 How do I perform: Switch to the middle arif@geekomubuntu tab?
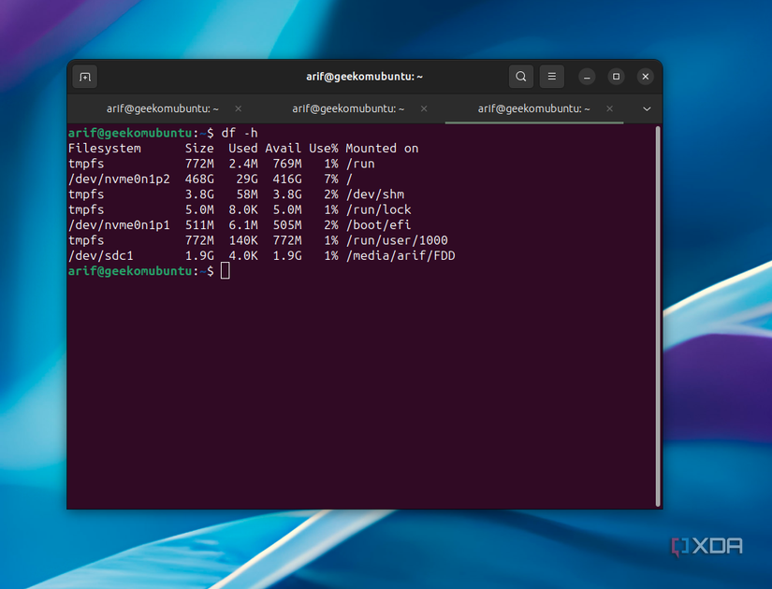pyautogui.click(x=348, y=108)
